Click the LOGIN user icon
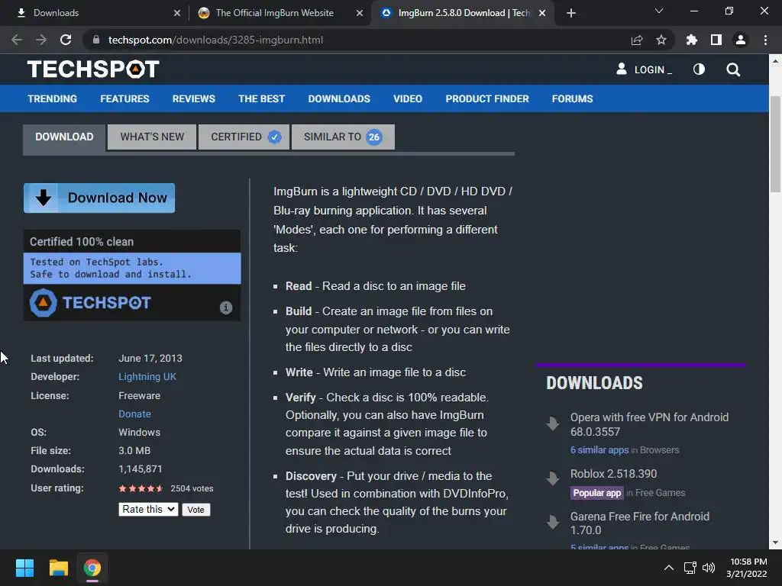This screenshot has width=782, height=586. (622, 69)
